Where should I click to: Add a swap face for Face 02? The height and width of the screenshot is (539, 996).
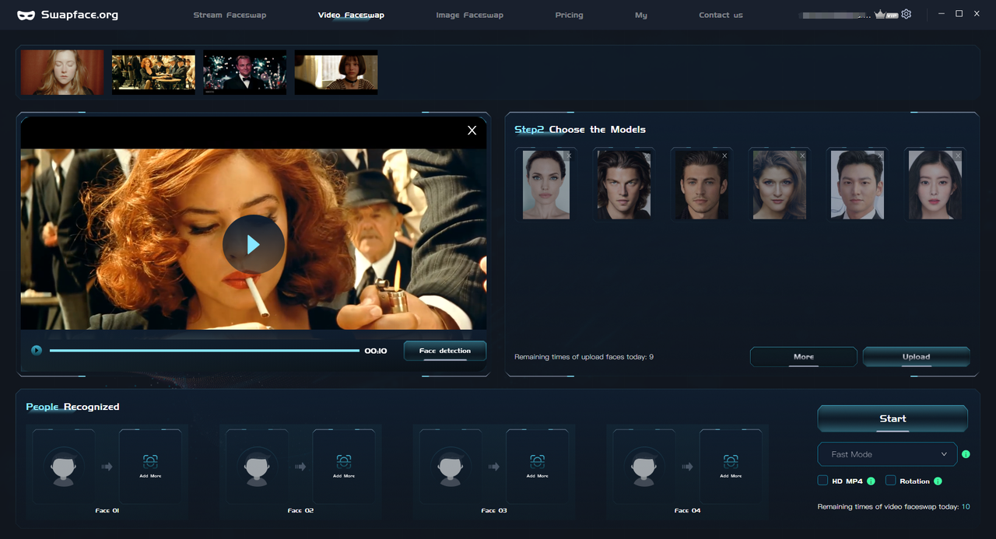click(344, 466)
